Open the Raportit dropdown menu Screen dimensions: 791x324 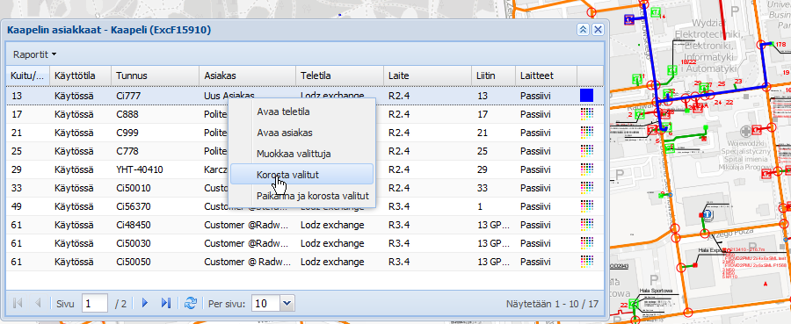(x=35, y=54)
